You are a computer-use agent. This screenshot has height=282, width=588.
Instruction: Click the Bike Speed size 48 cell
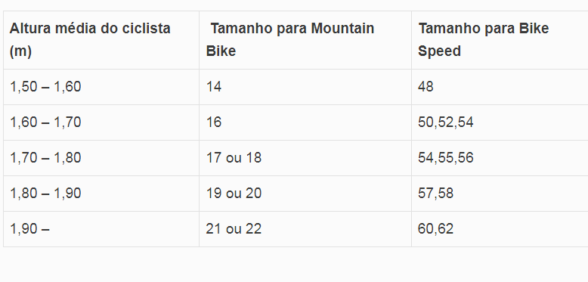pos(500,87)
